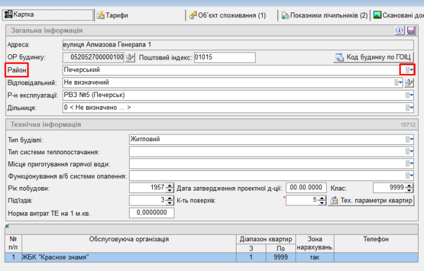Open Місце приготування гарячої води dropdown

410,164
